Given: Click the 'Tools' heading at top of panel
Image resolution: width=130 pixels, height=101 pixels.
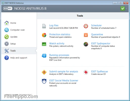Looking at the screenshot, I should pyautogui.click(x=80, y=16).
